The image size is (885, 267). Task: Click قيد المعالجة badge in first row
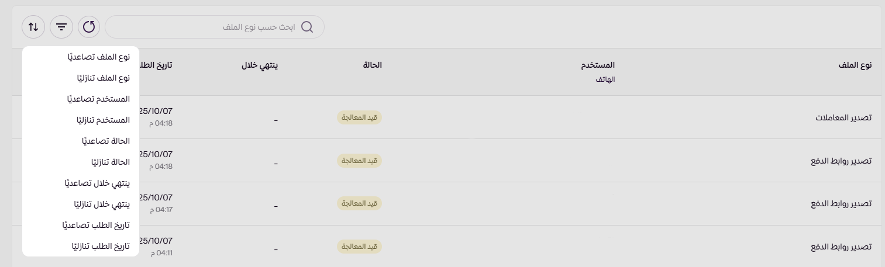(359, 117)
